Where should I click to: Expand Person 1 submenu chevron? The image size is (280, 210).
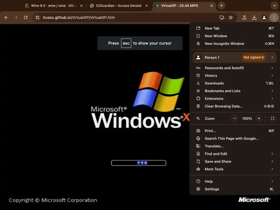pos(272,57)
